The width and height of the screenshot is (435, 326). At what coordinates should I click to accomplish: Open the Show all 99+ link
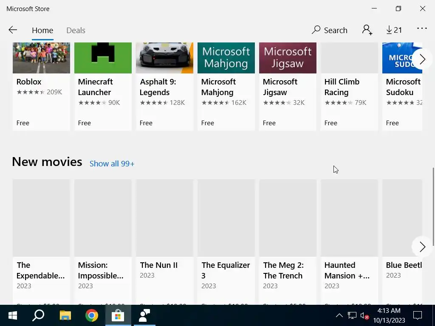112,164
